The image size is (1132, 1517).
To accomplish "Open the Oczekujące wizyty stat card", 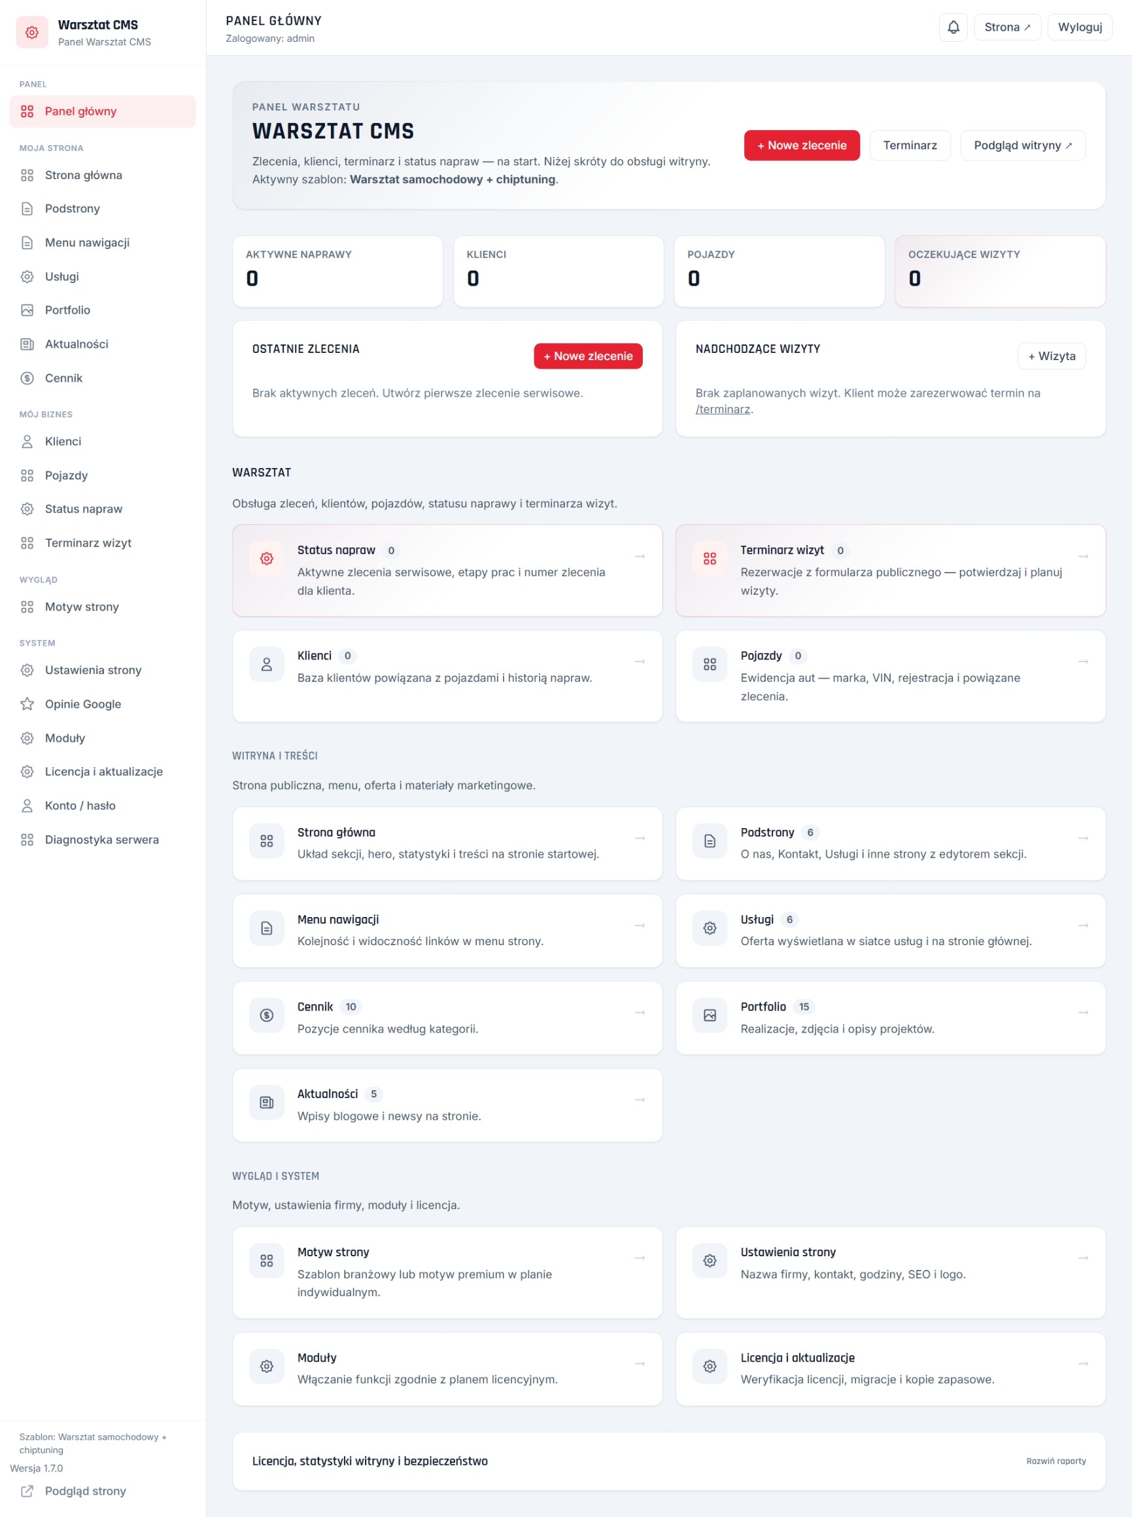I will [x=1001, y=272].
